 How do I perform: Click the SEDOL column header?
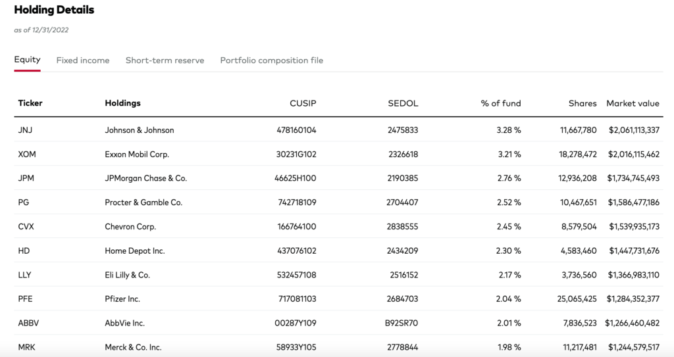403,103
